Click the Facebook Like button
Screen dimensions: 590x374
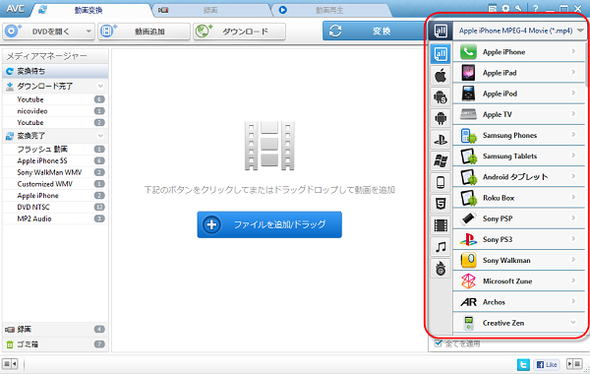point(547,364)
